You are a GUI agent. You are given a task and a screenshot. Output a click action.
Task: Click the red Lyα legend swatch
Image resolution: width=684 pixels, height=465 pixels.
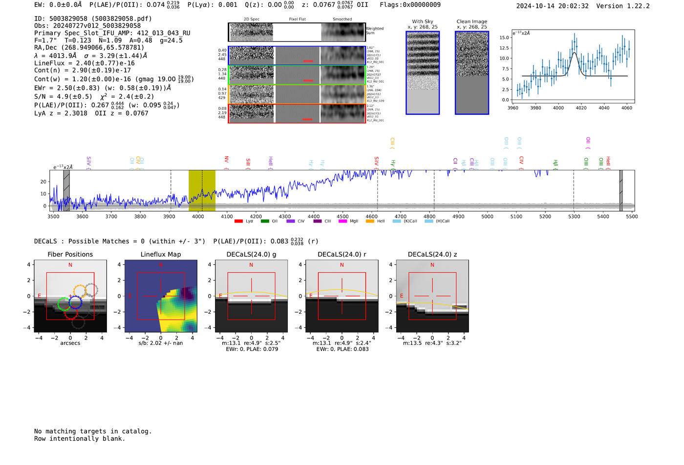(238, 221)
